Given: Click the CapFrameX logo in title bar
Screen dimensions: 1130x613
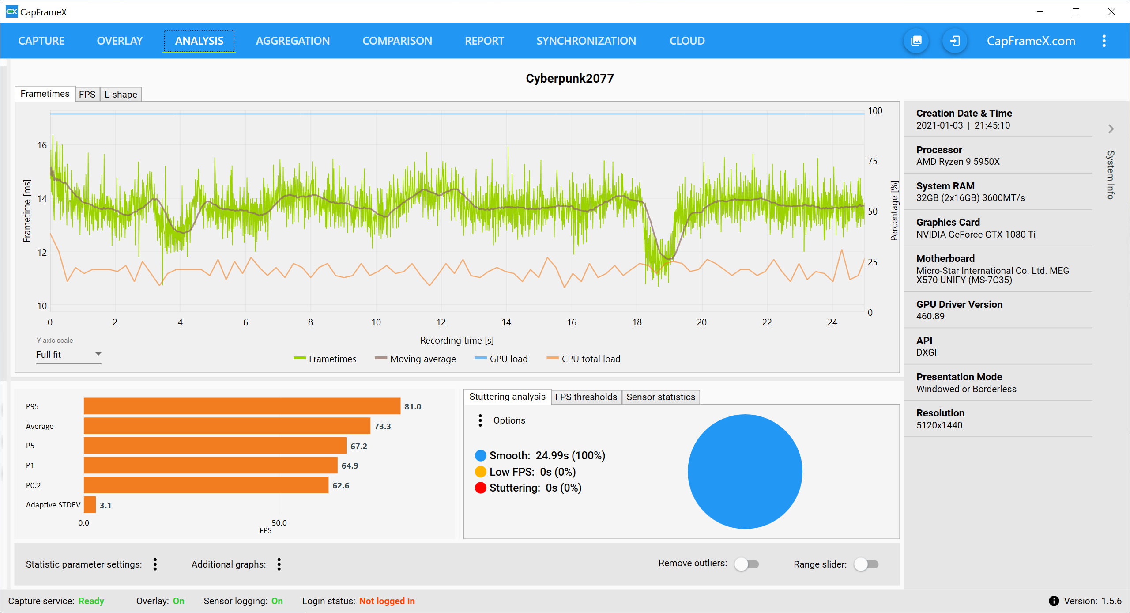Looking at the screenshot, I should click(11, 11).
